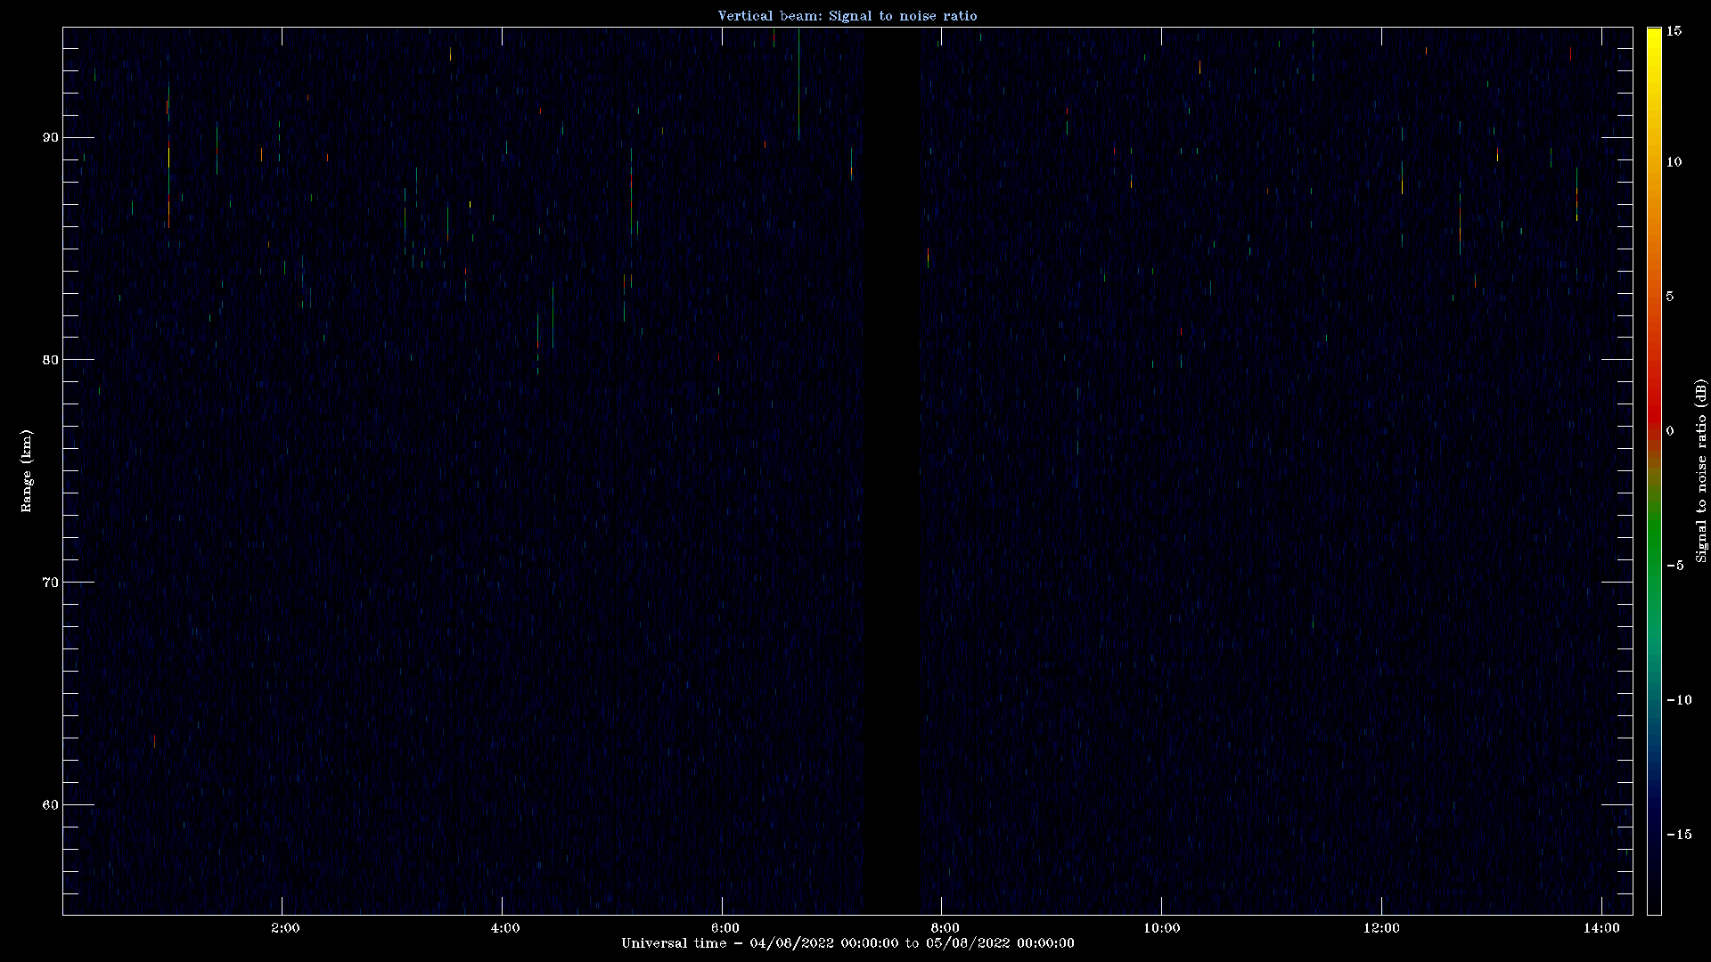The image size is (1711, 962).
Task: Click the '70' range axis label
Action: [x=51, y=583]
